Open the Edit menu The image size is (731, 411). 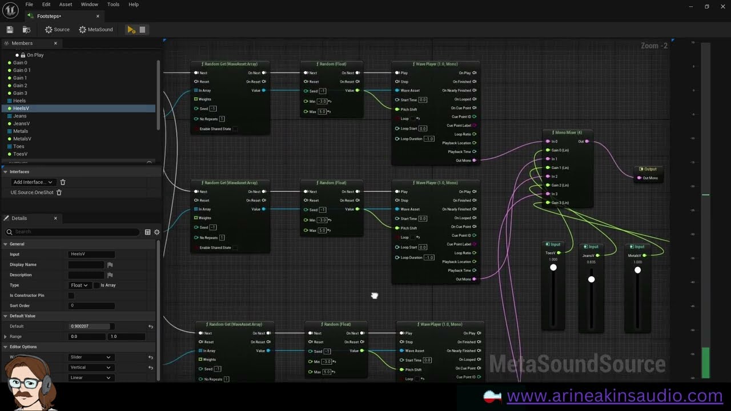tap(46, 5)
